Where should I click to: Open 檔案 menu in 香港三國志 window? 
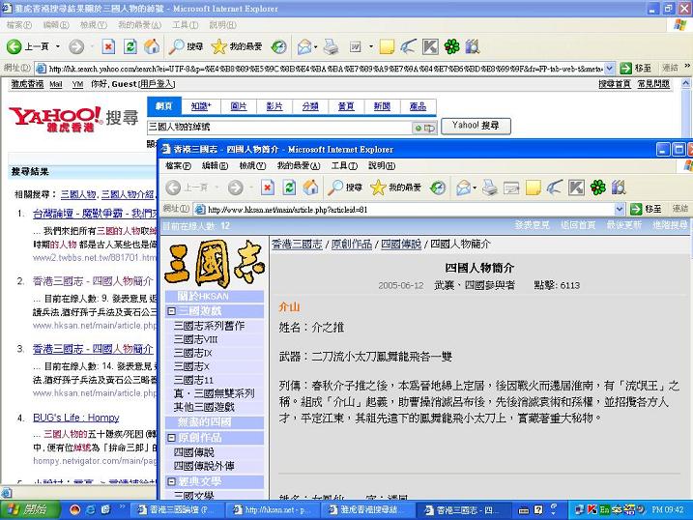[178, 165]
